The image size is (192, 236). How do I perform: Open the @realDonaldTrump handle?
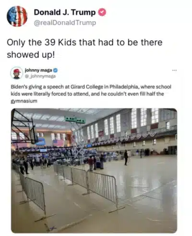tap(65, 23)
